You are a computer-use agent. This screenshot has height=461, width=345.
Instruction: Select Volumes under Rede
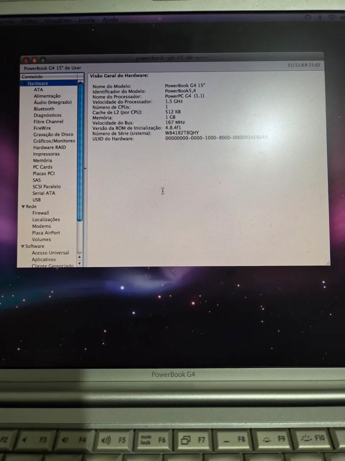pos(41,240)
